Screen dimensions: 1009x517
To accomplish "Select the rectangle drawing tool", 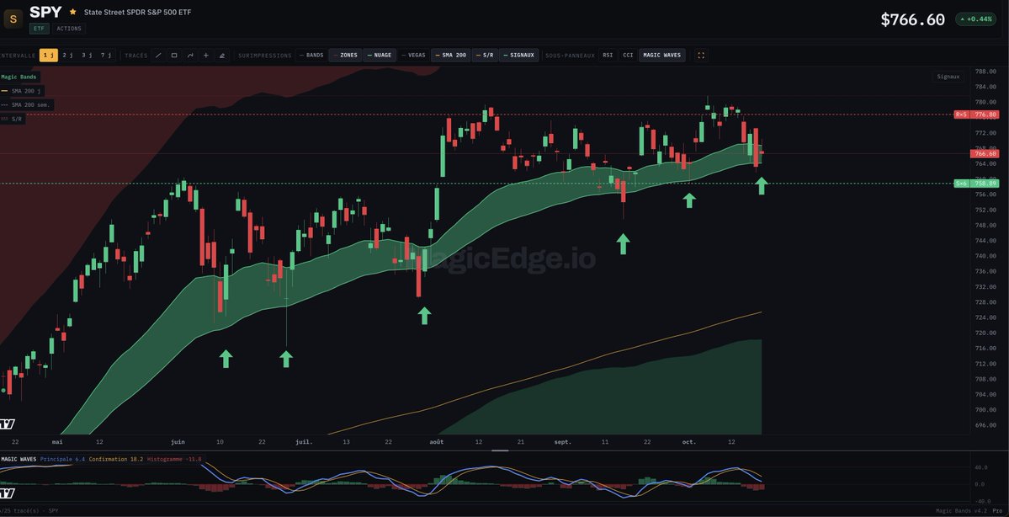I will (174, 56).
